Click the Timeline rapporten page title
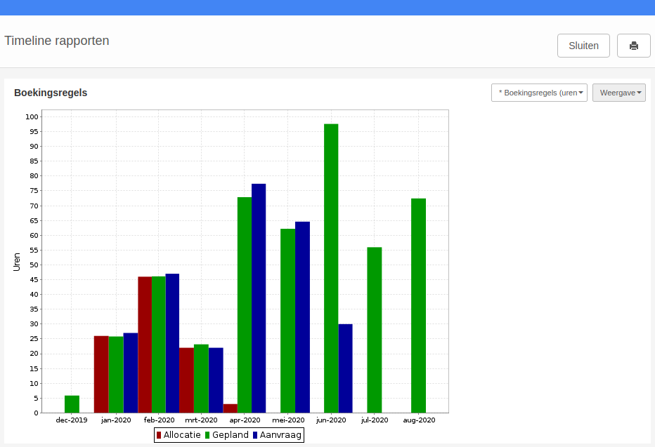Image resolution: width=655 pixels, height=447 pixels. (x=57, y=41)
